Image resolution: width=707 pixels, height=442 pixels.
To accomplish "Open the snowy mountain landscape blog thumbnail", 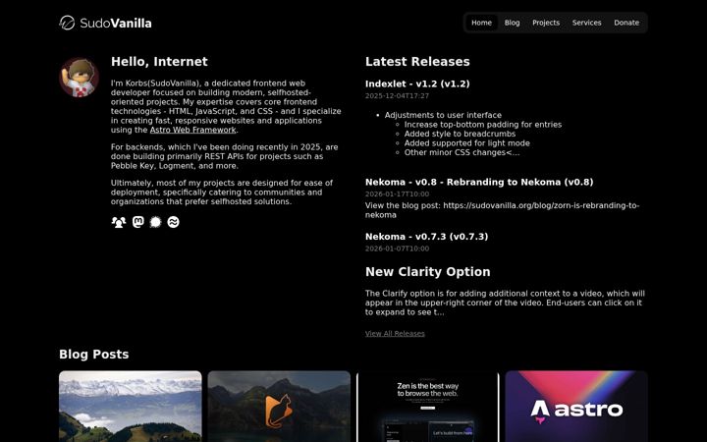I will (131, 407).
